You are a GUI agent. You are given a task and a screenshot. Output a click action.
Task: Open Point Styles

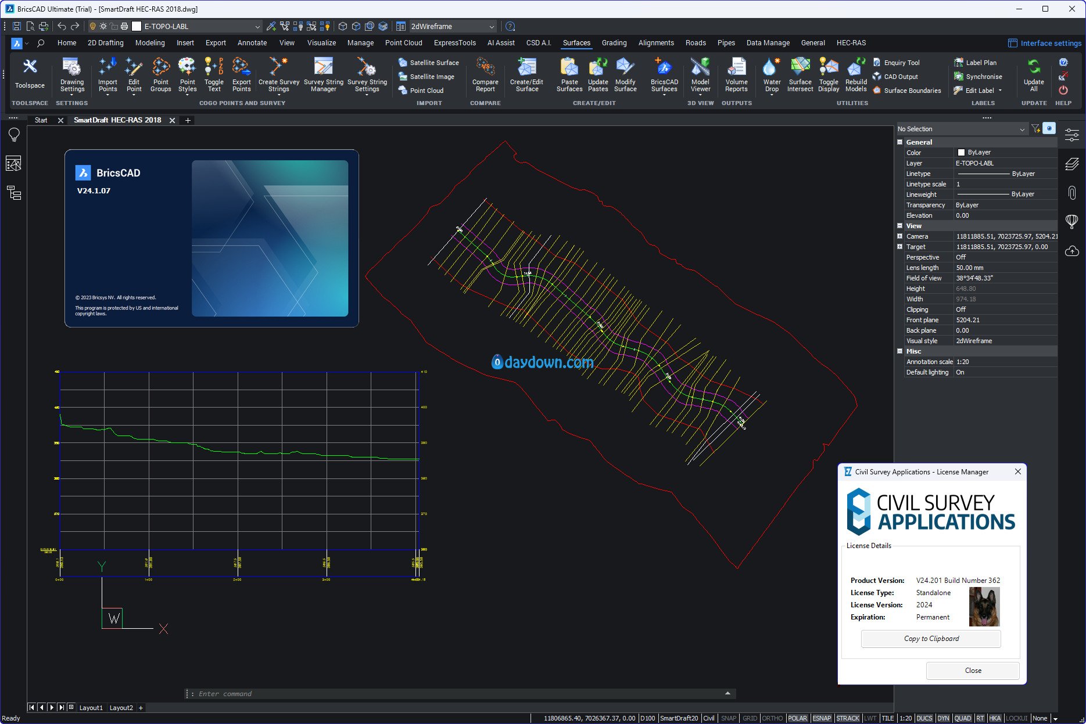[187, 75]
